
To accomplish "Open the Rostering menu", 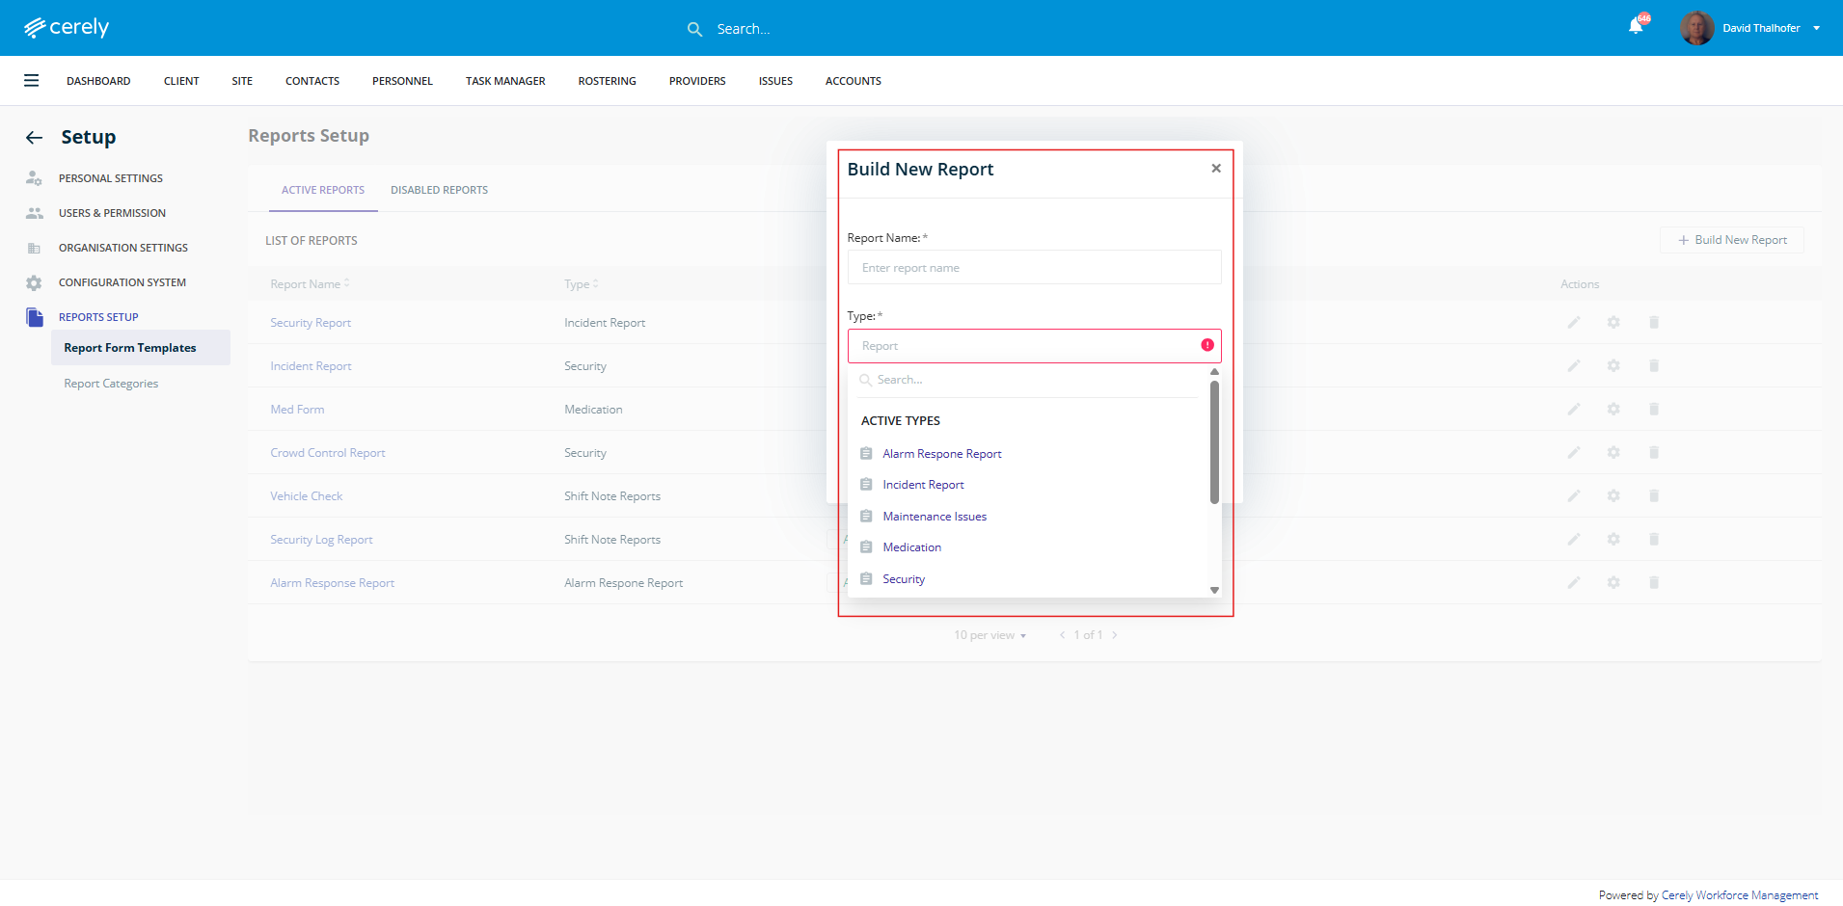I will point(607,81).
